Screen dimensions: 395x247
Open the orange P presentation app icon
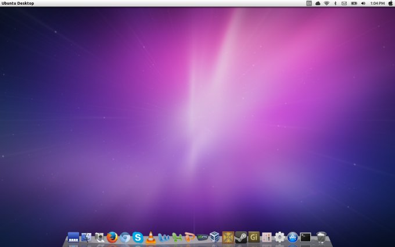pyautogui.click(x=189, y=237)
